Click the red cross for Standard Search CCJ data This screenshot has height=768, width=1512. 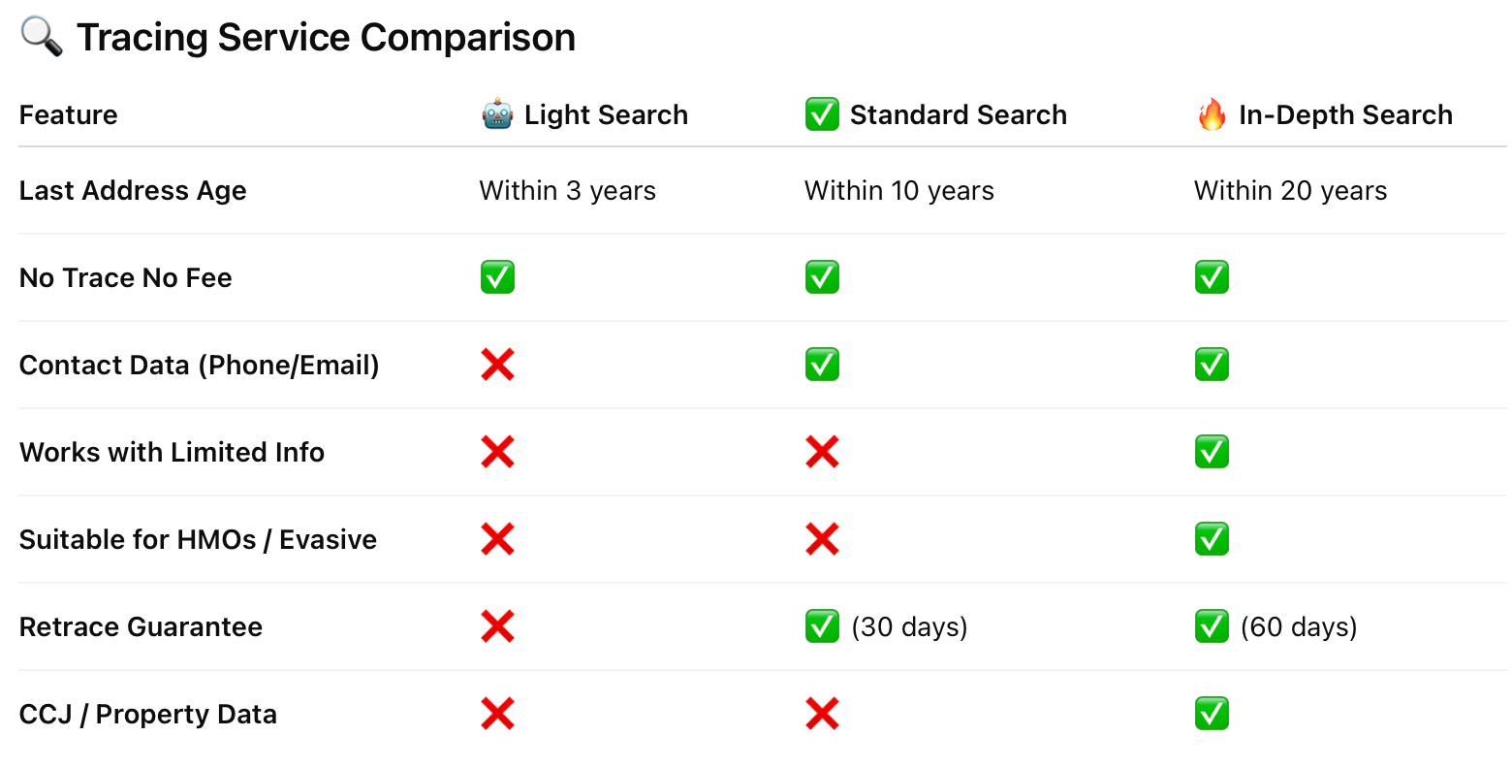pyautogui.click(x=822, y=714)
